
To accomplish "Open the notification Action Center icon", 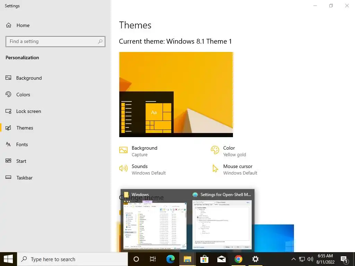I will pyautogui.click(x=344, y=259).
